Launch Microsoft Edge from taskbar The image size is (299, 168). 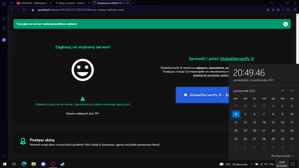[x=24, y=164]
